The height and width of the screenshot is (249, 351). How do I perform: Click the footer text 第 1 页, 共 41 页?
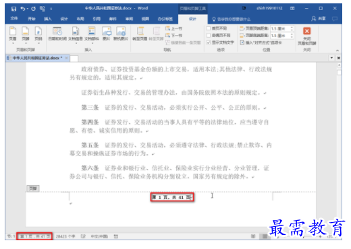click(x=172, y=197)
